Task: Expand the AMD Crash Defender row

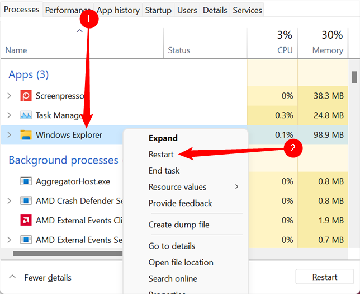Action: click(x=9, y=201)
